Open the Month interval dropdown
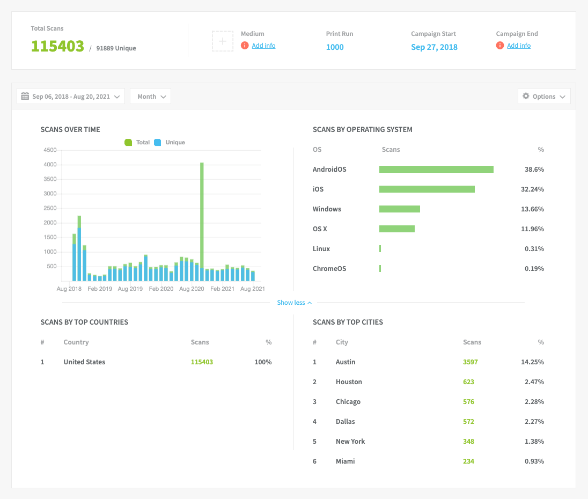The width and height of the screenshot is (588, 499). pos(151,97)
